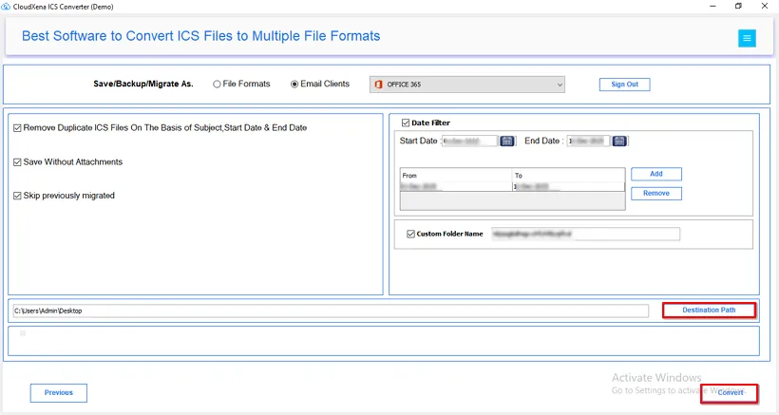
Task: Toggle the Date Filter checkbox
Action: pyautogui.click(x=406, y=123)
